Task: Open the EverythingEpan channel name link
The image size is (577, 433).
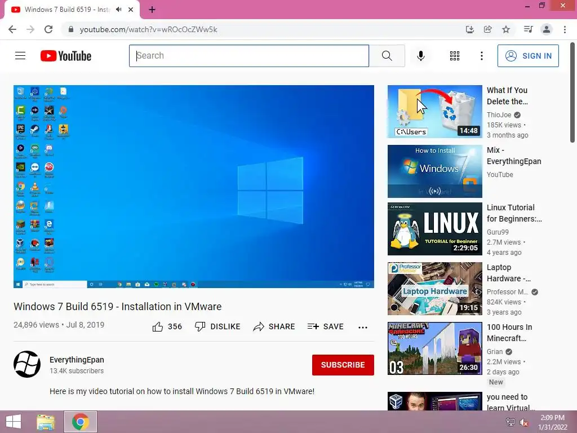Action: point(77,360)
